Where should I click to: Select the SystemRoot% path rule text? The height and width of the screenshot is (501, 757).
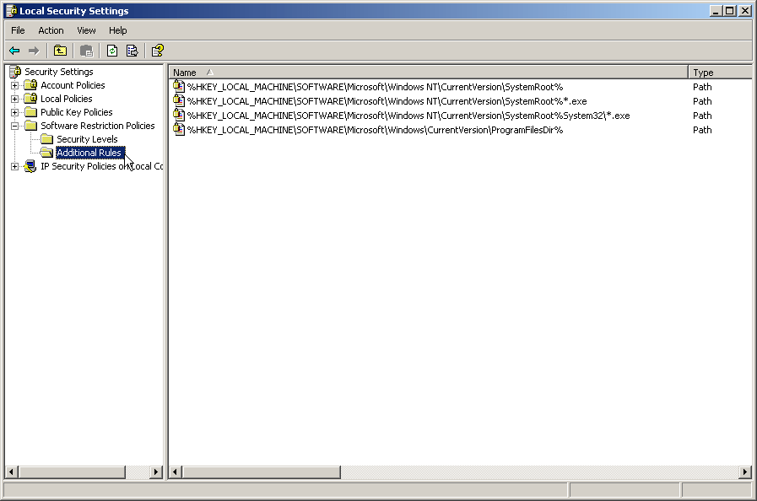(x=375, y=87)
